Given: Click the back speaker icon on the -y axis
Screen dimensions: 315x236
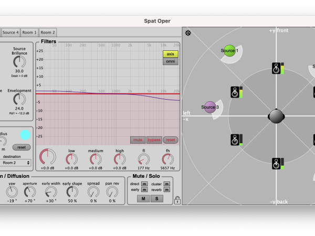Looking at the screenshot, I should pyautogui.click(x=276, y=164).
